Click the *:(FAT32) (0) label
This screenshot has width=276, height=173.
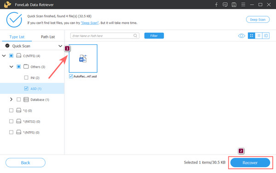[x=31, y=122]
